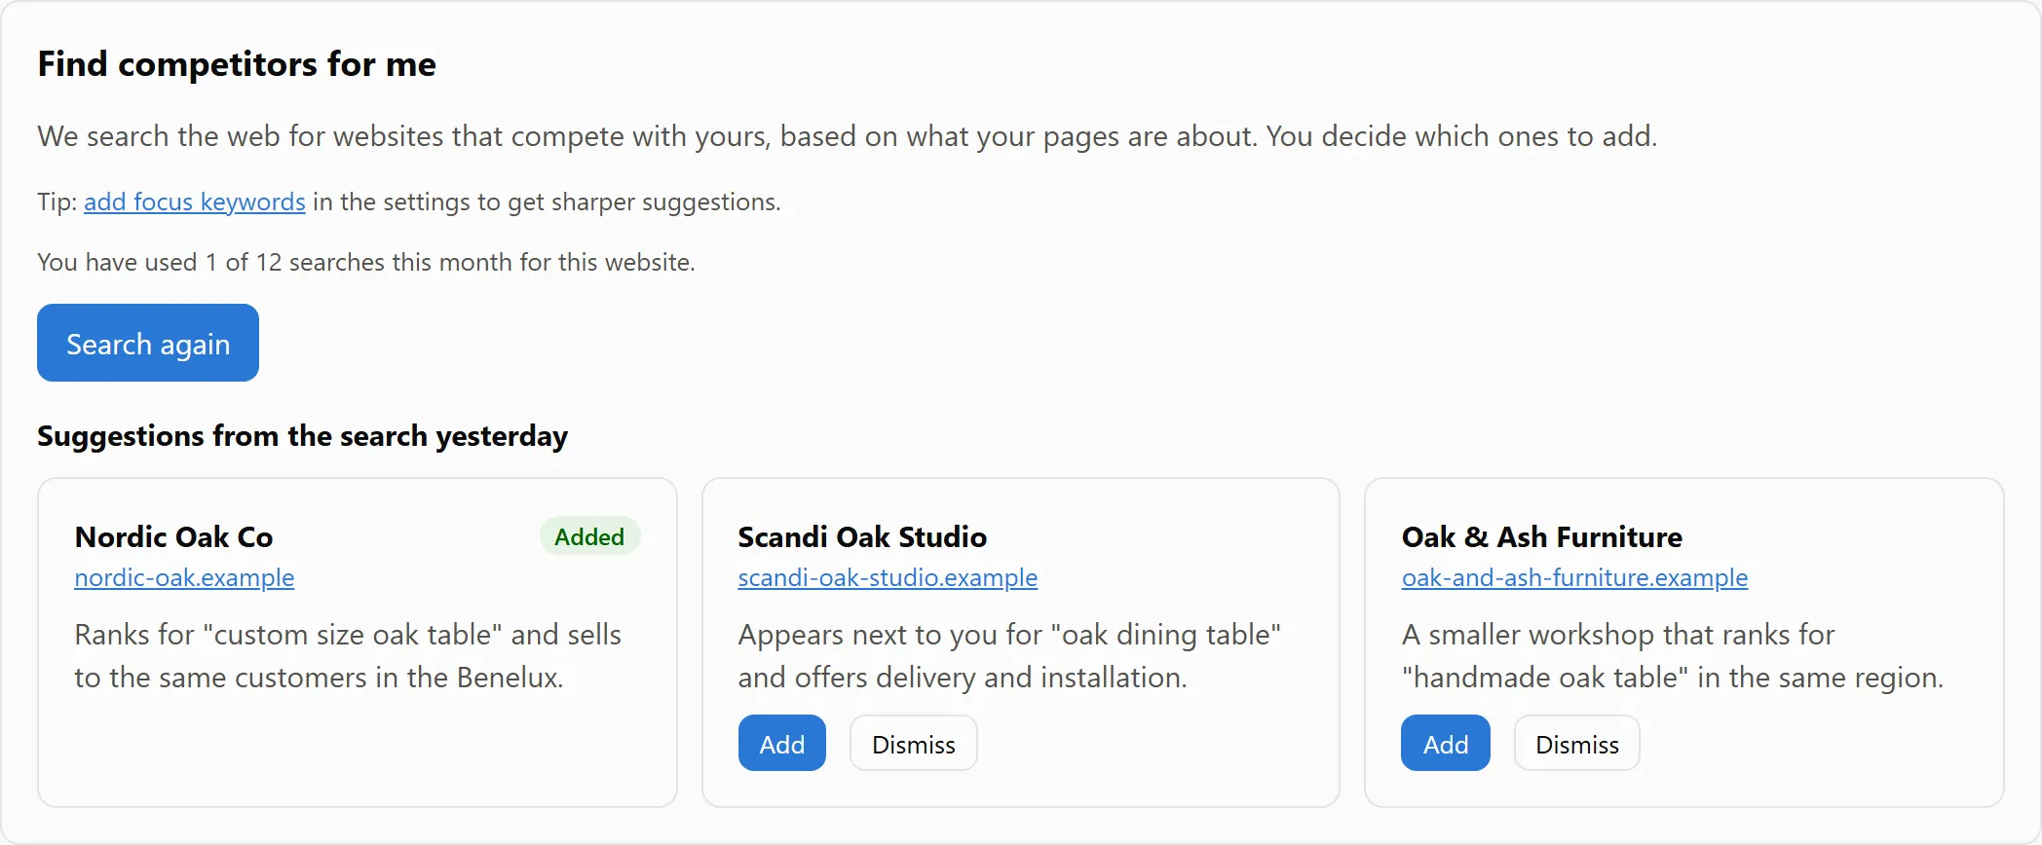Viewport: 2042px width, 845px height.
Task: Open the scandi-oak-studio.example link
Action: (x=888, y=577)
